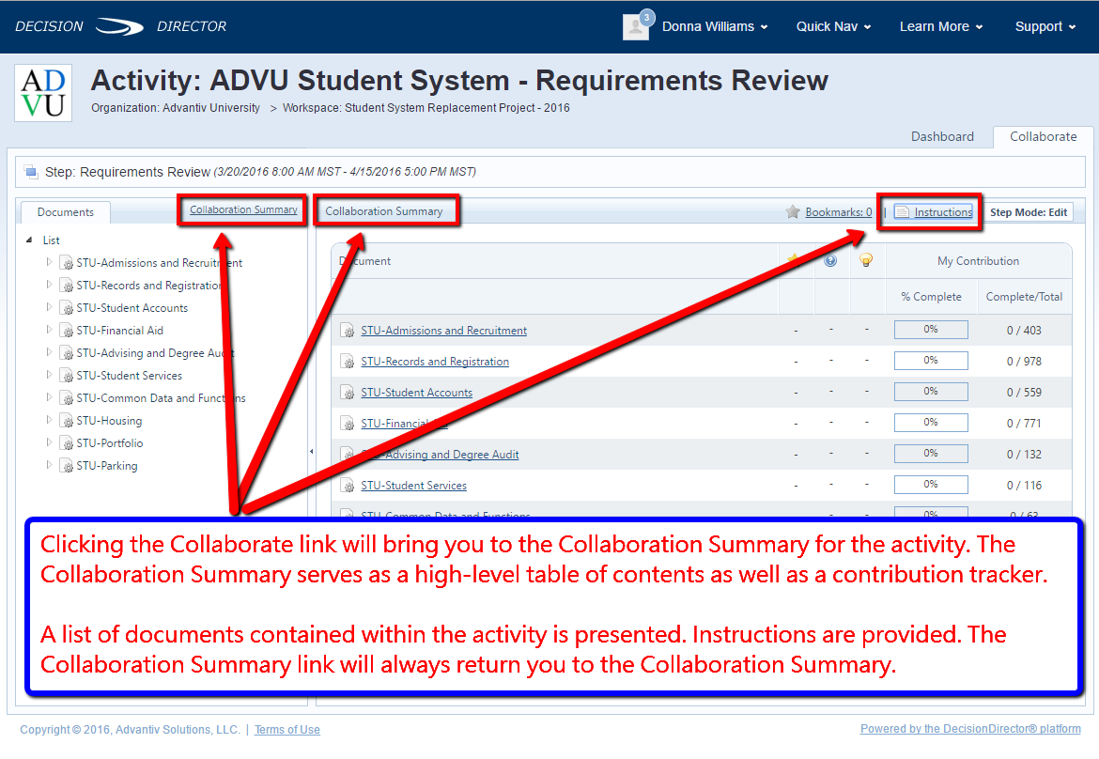Viewport: 1099px width, 759px height.
Task: Click document icon in STU-Student Services table row
Action: (348, 485)
